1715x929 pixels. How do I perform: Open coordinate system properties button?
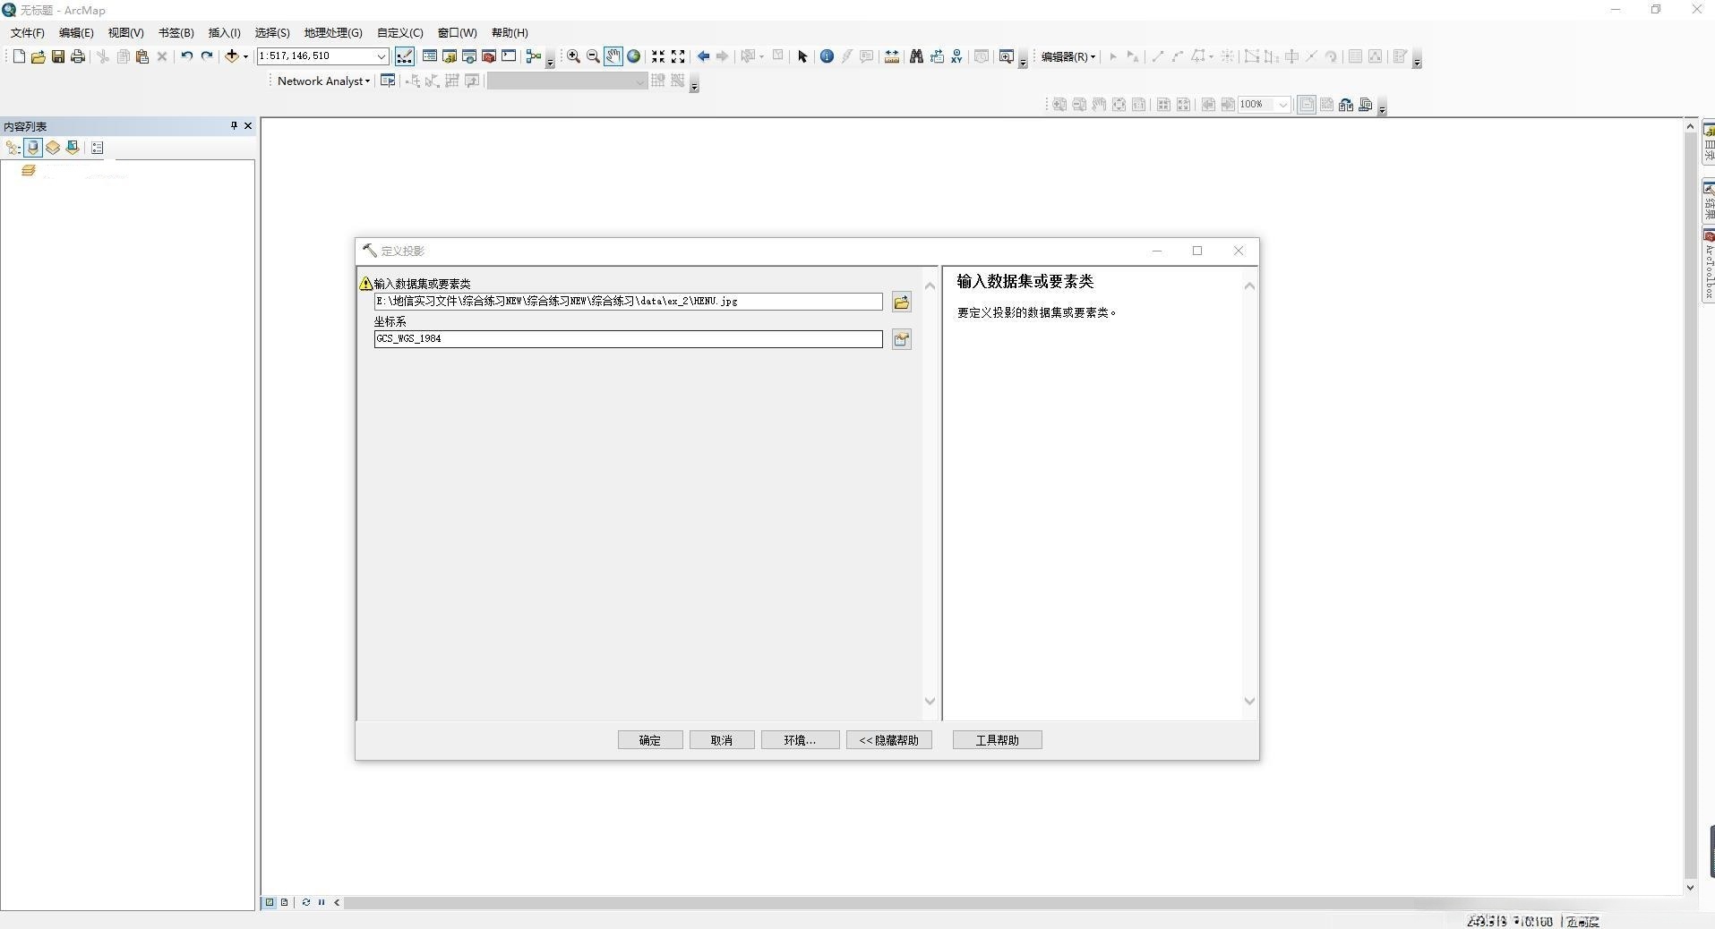[902, 339]
